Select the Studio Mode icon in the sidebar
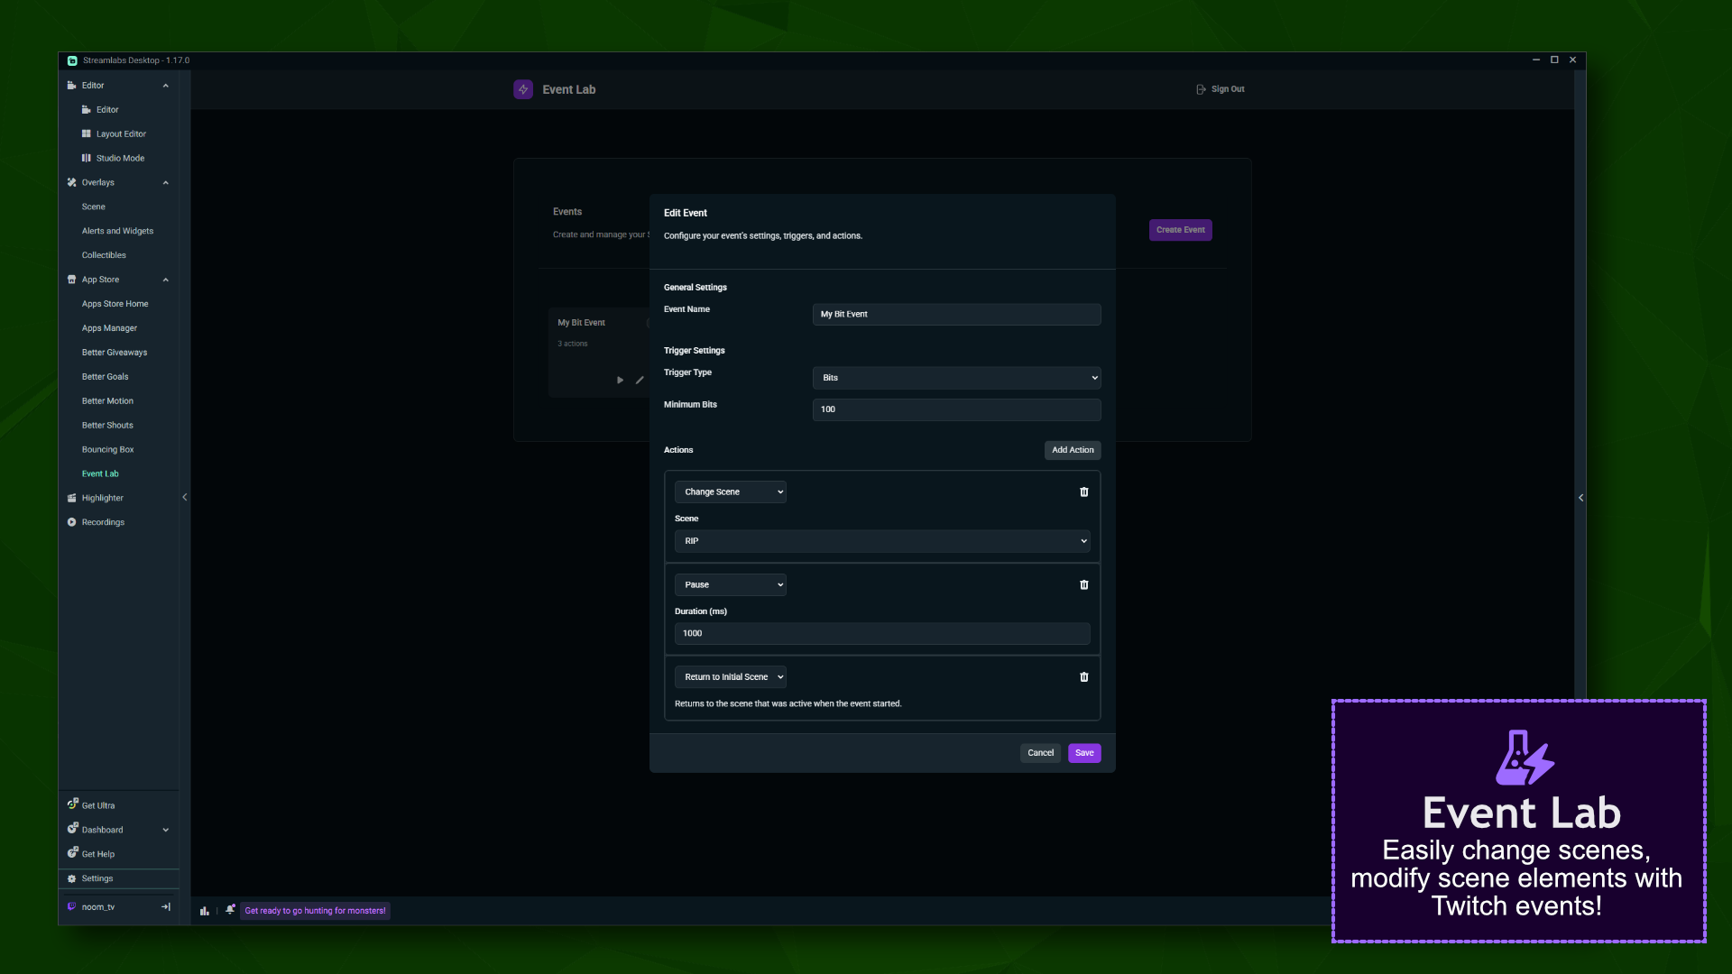Image resolution: width=1732 pixels, height=974 pixels. click(x=86, y=158)
